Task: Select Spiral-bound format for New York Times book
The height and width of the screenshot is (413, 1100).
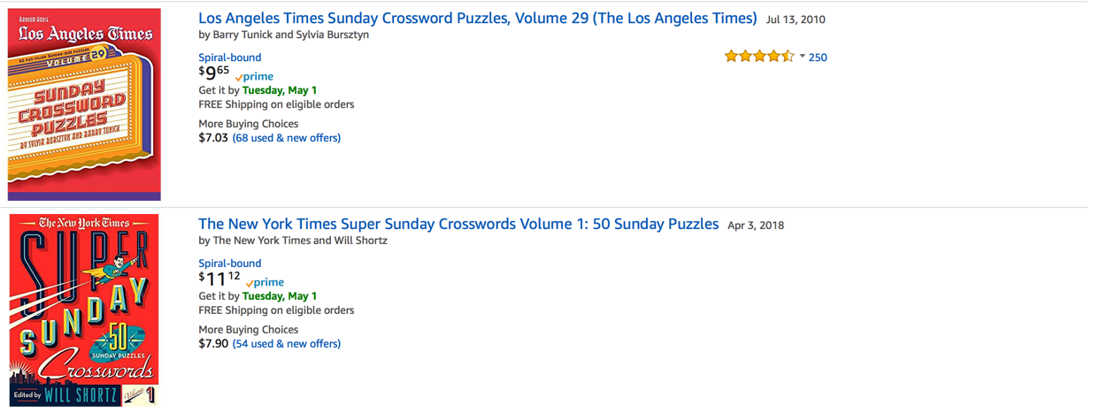Action: [229, 264]
